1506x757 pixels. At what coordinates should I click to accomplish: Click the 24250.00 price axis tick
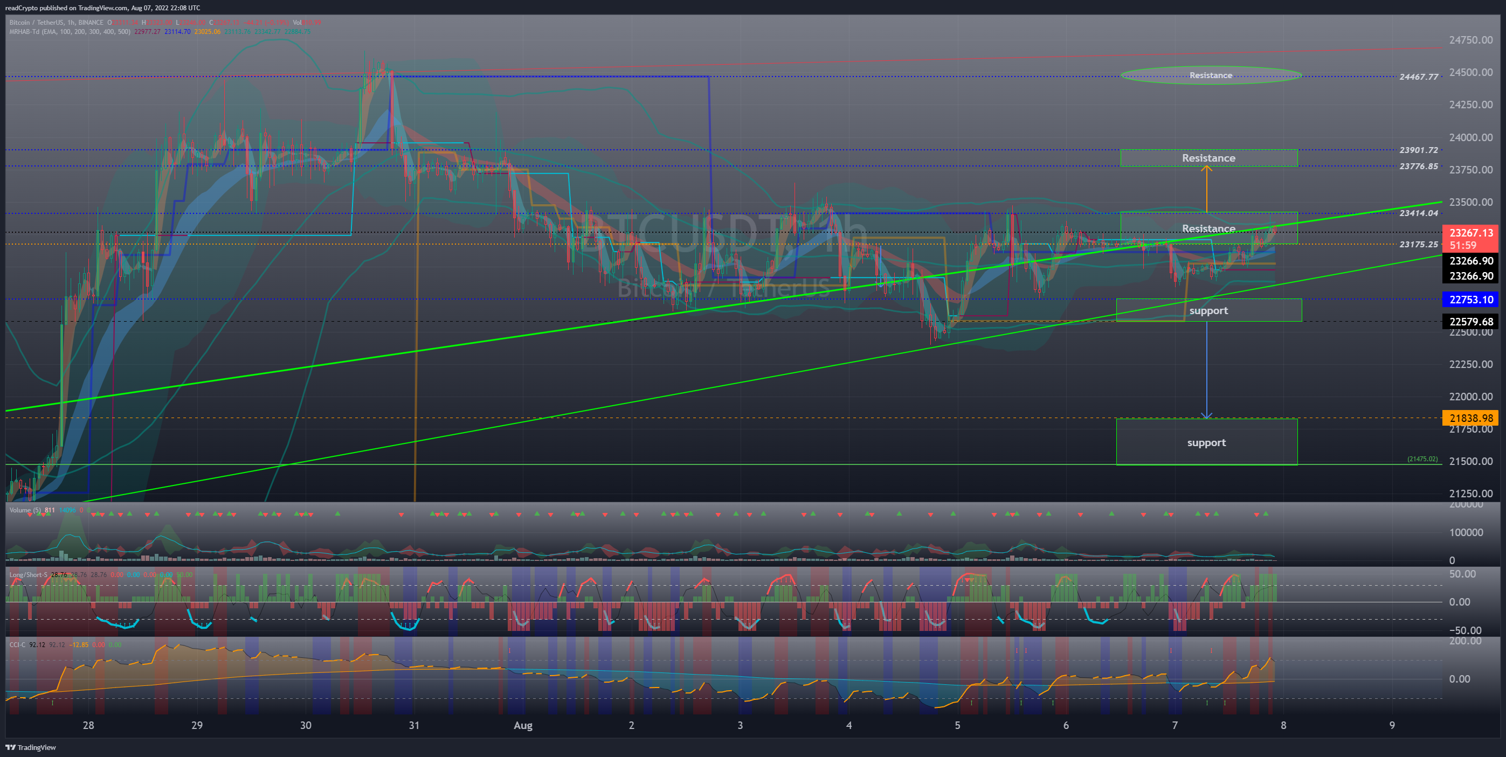tap(1471, 105)
